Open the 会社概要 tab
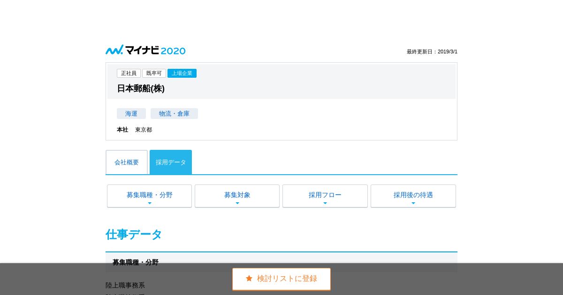The height and width of the screenshot is (295, 563). point(127,162)
